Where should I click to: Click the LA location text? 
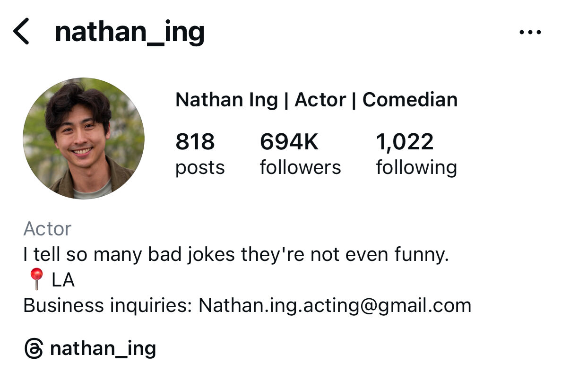pos(63,280)
